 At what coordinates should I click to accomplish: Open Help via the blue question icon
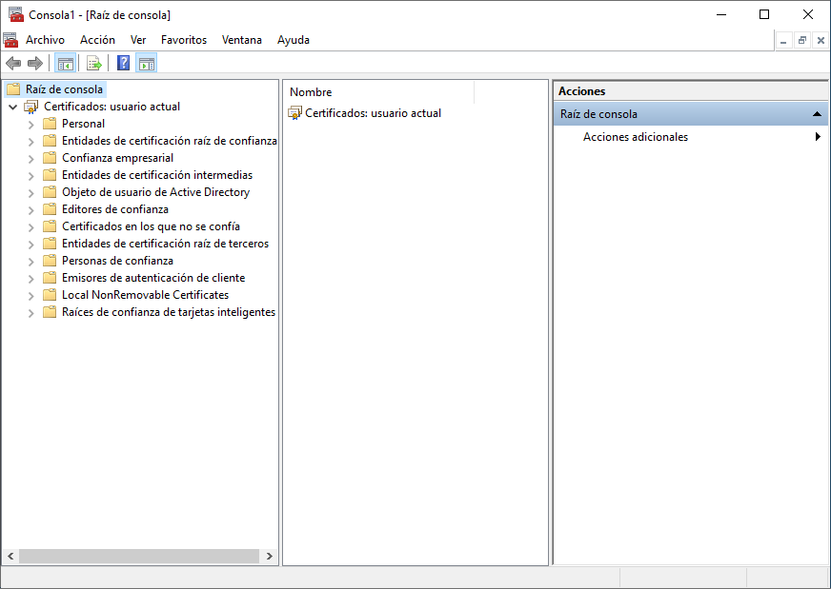[x=123, y=64]
